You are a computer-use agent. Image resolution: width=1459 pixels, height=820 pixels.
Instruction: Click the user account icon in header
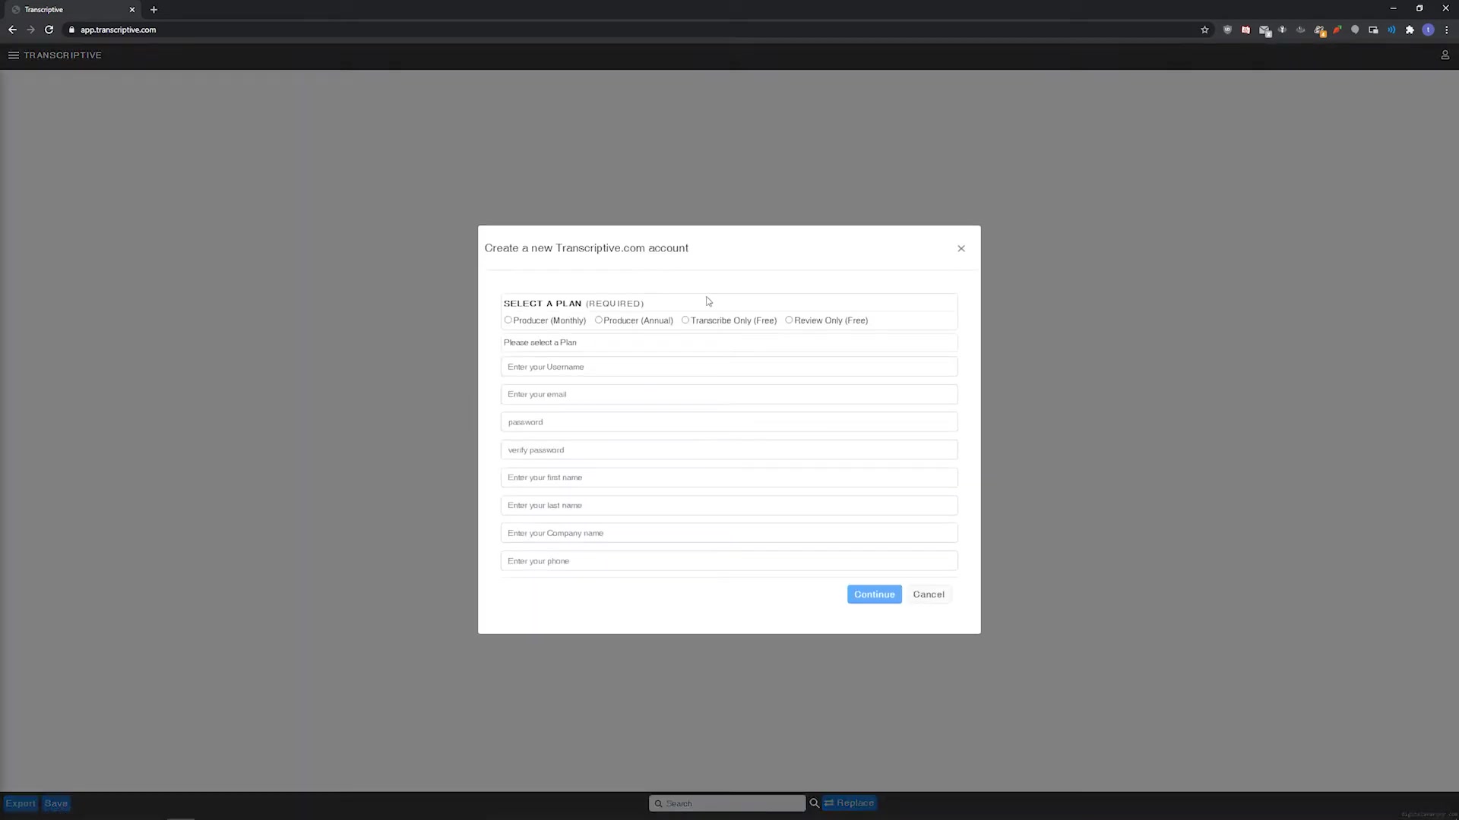coord(1445,55)
